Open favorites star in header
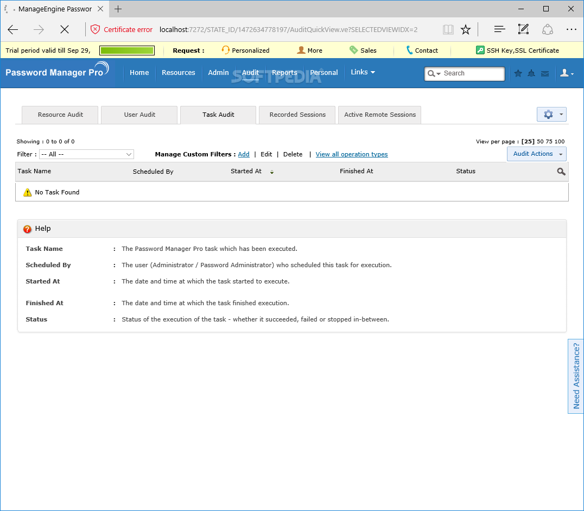 pos(518,73)
